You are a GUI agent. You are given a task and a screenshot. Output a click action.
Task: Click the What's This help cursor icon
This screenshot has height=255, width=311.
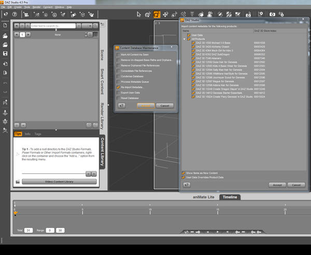[x=6, y=14]
